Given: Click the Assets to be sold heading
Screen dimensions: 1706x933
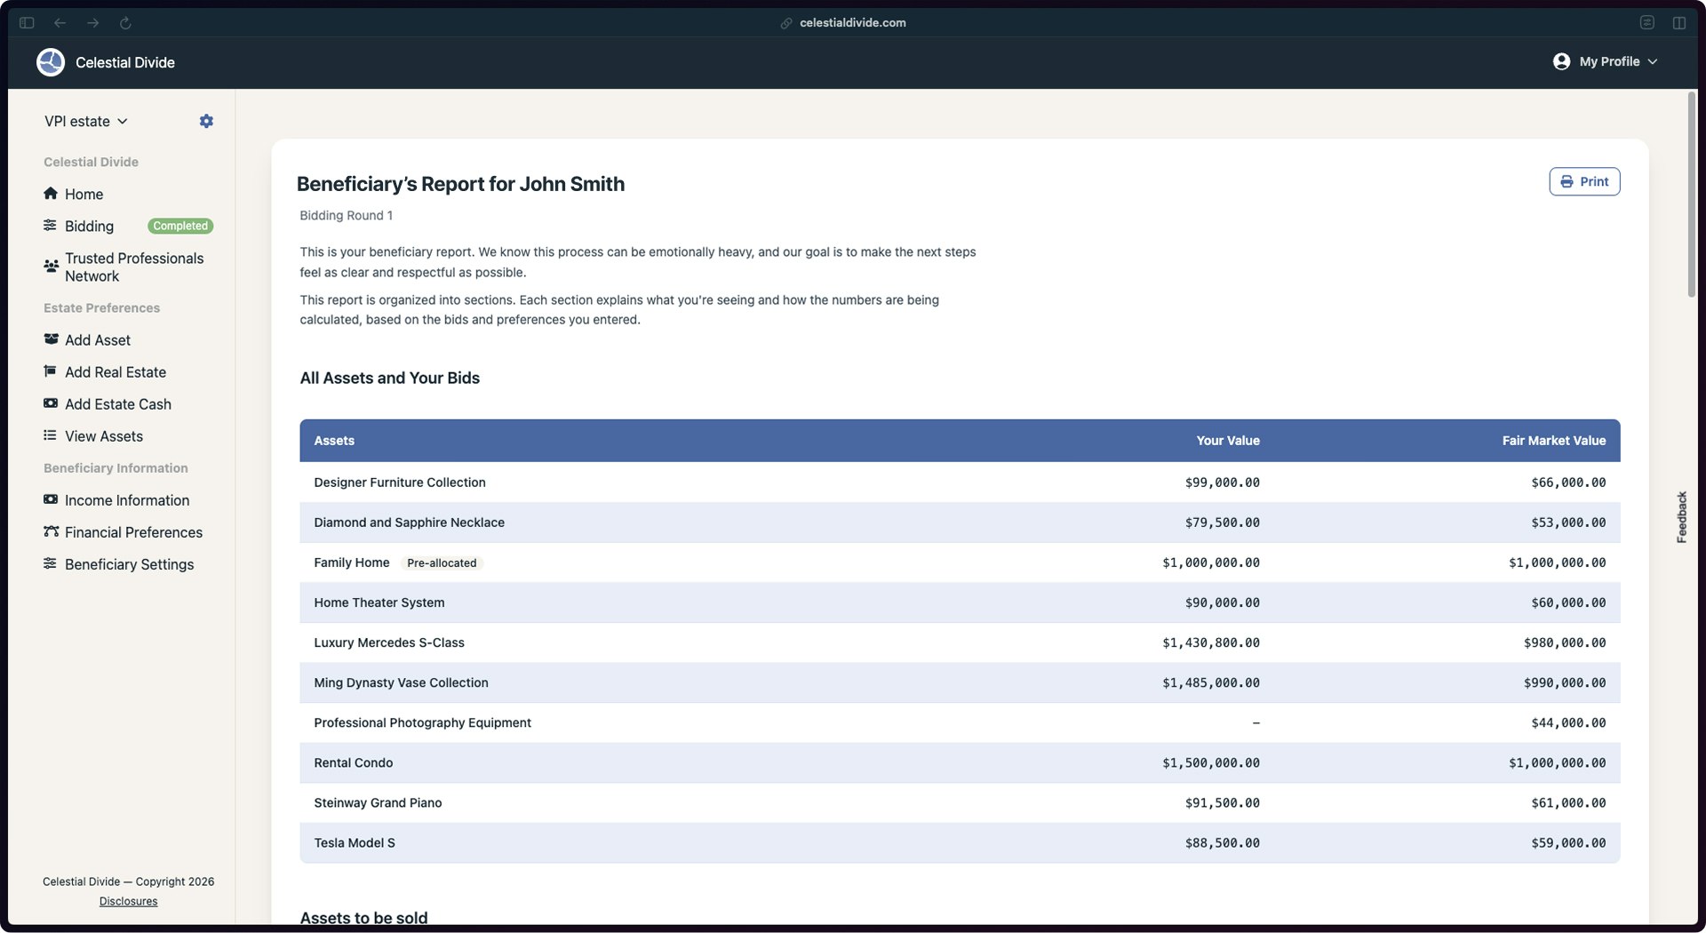Looking at the screenshot, I should (363, 917).
